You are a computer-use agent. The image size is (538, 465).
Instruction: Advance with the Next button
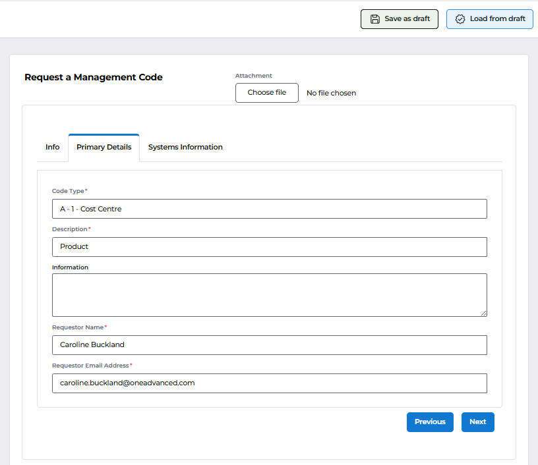(x=477, y=422)
